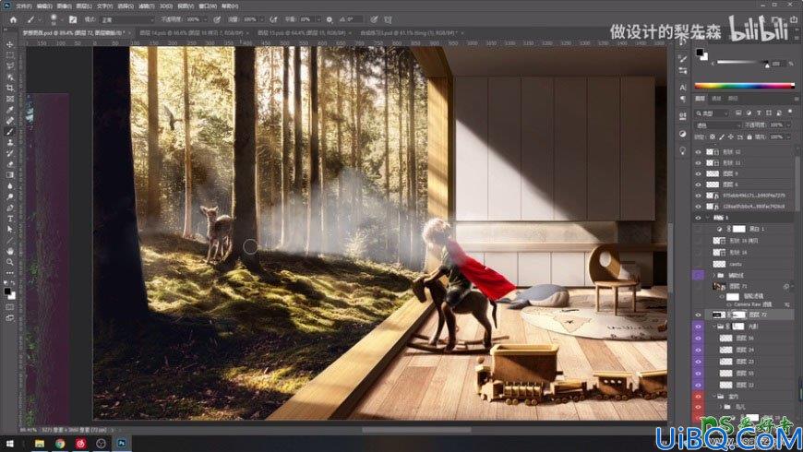
Task: Click the foreground color swatch in toolbar
Action: tap(7, 291)
